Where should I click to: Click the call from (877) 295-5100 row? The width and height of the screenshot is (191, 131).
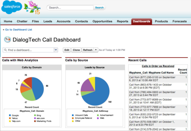tap(158, 79)
